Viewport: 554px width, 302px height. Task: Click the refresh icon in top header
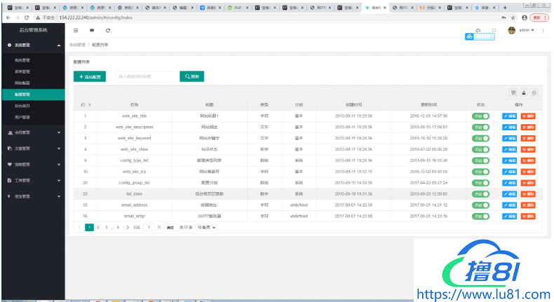coord(107,31)
